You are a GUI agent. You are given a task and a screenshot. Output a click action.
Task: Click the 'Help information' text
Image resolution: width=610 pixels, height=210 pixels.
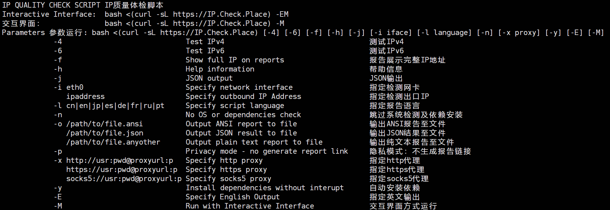tap(220, 69)
